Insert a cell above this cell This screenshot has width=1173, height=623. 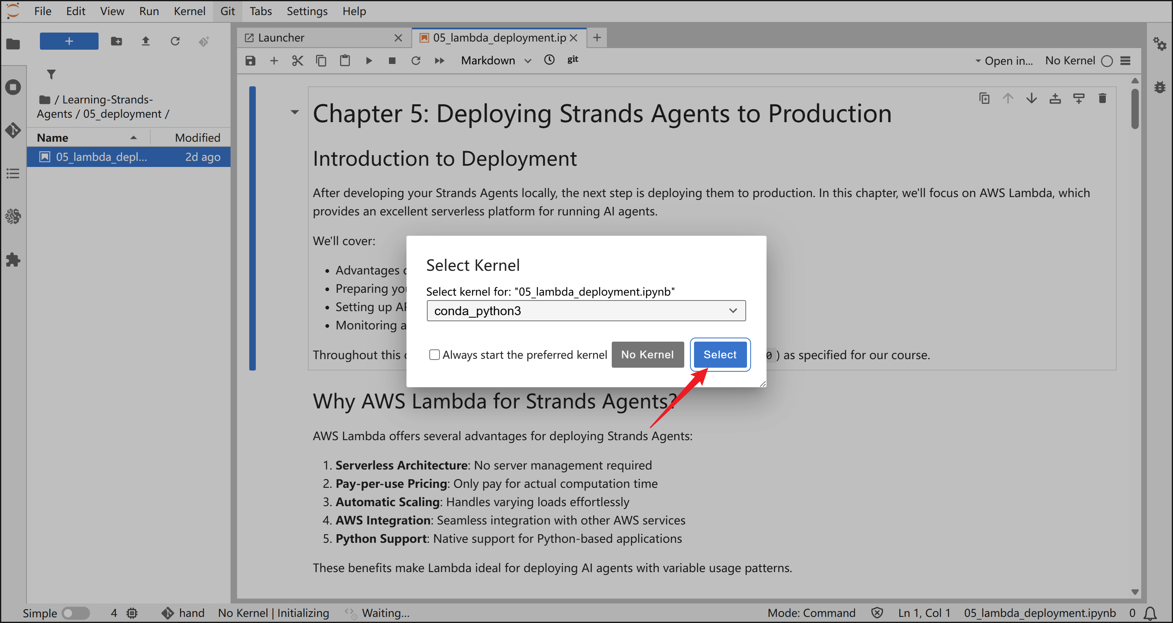tap(1055, 99)
